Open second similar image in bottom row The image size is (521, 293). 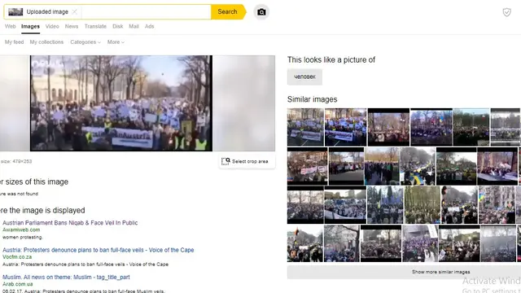point(342,243)
